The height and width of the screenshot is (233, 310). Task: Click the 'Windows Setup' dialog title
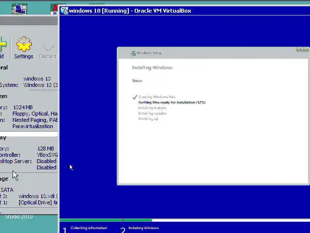click(x=149, y=53)
